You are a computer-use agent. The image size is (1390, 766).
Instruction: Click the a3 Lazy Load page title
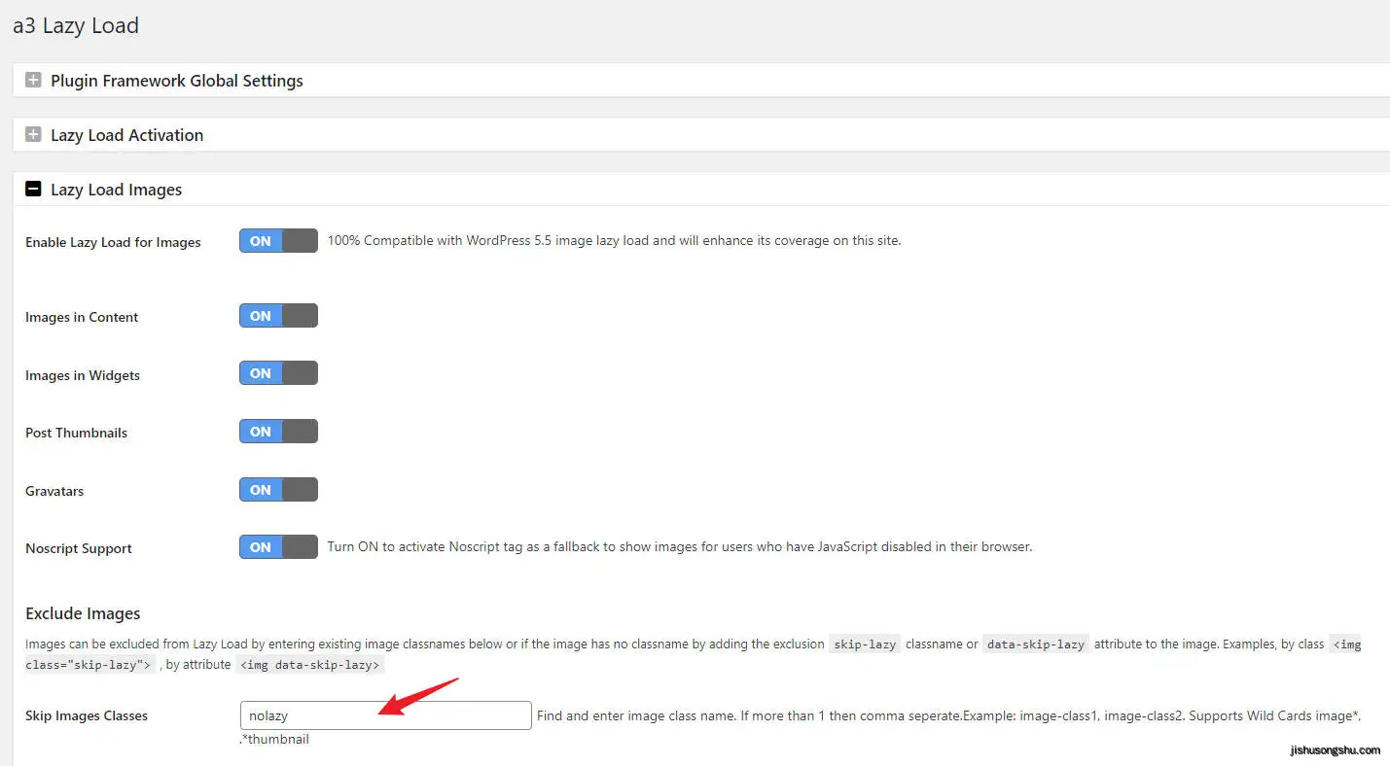point(76,25)
